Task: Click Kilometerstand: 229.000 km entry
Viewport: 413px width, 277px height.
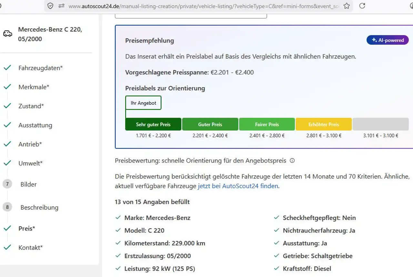Action: 165,243
